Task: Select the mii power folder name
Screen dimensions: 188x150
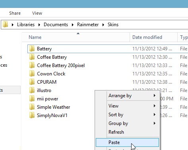Action: [48, 99]
